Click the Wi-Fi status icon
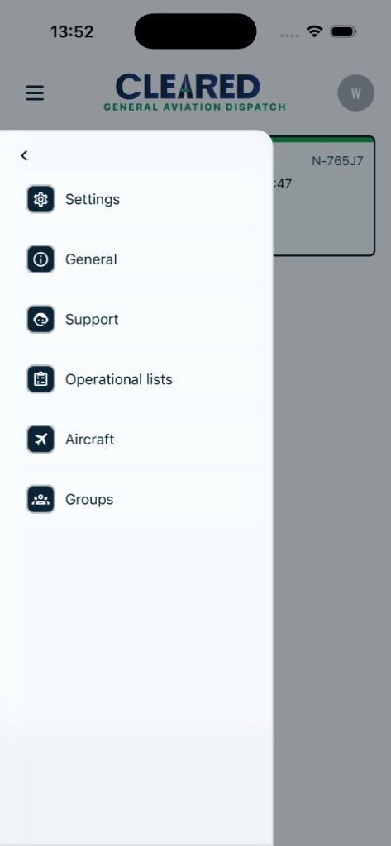391x846 pixels. pyautogui.click(x=314, y=31)
